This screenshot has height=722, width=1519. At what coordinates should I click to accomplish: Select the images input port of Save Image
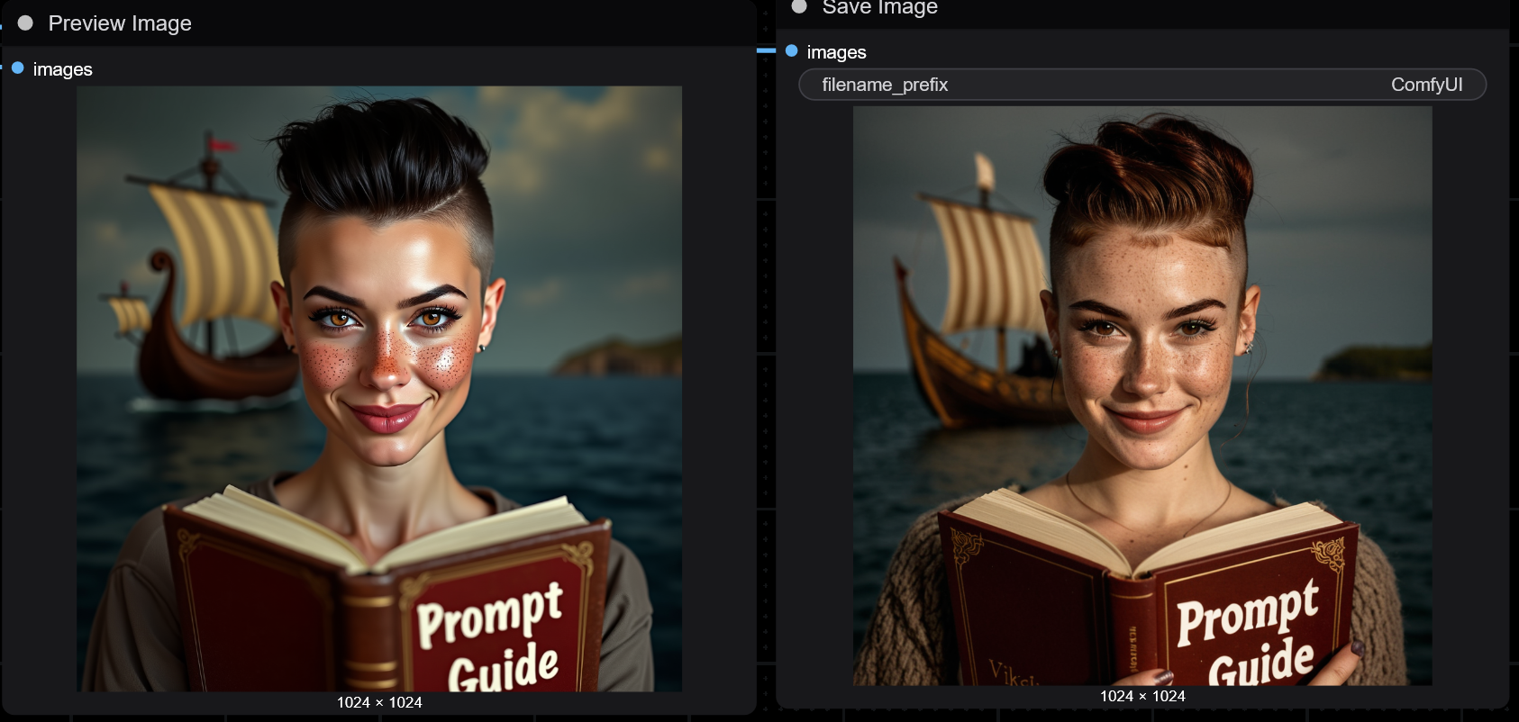(791, 50)
